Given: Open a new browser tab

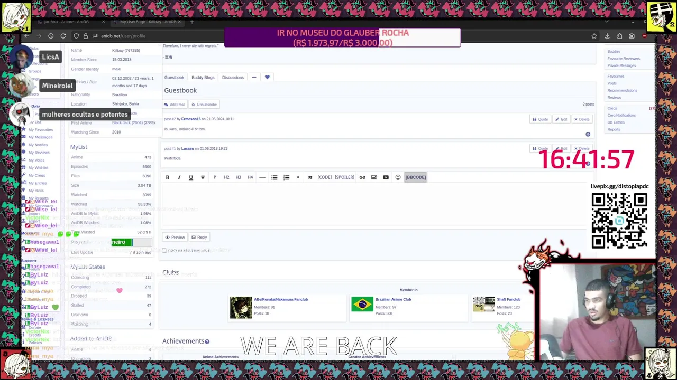Looking at the screenshot, I should click(x=192, y=22).
